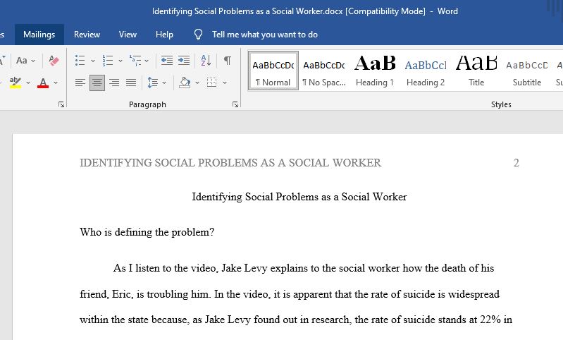Open line and paragraph spacing menu
563x340 pixels.
pos(153,83)
